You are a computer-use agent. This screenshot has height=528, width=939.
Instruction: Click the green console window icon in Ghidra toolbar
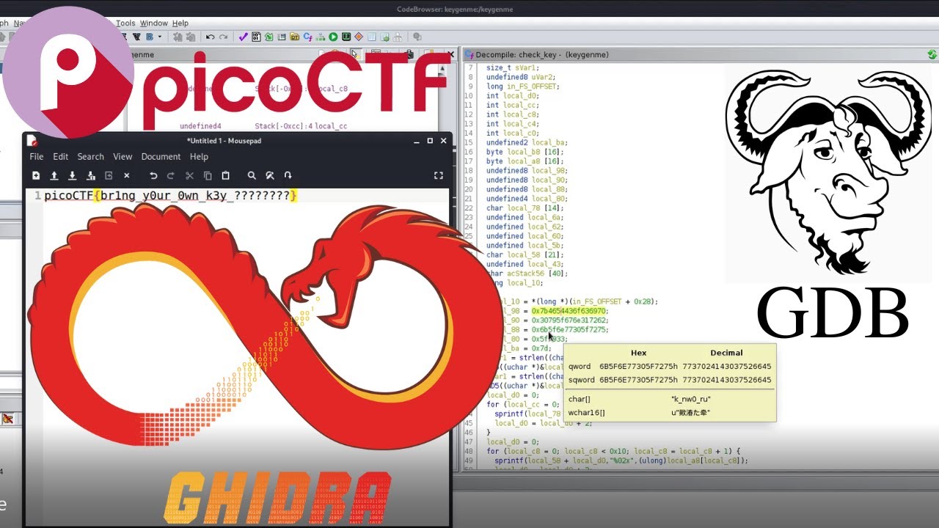[346, 37]
